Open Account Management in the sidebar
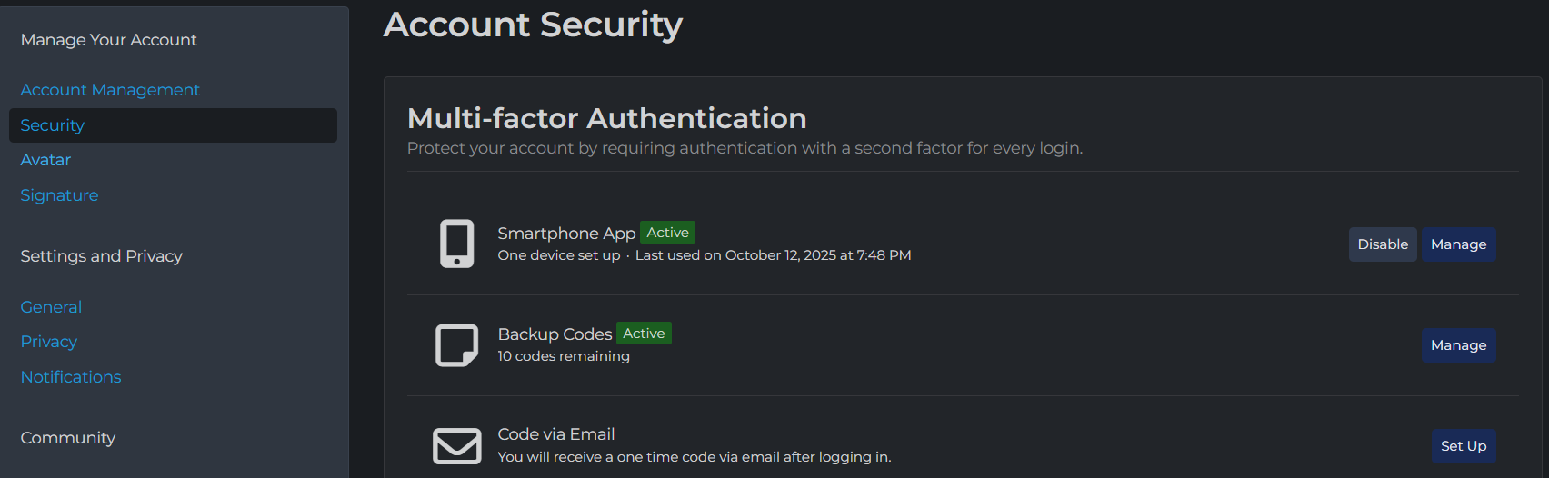 pos(110,90)
